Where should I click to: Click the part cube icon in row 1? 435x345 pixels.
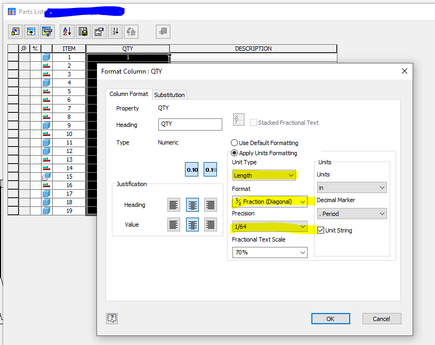coord(46,57)
